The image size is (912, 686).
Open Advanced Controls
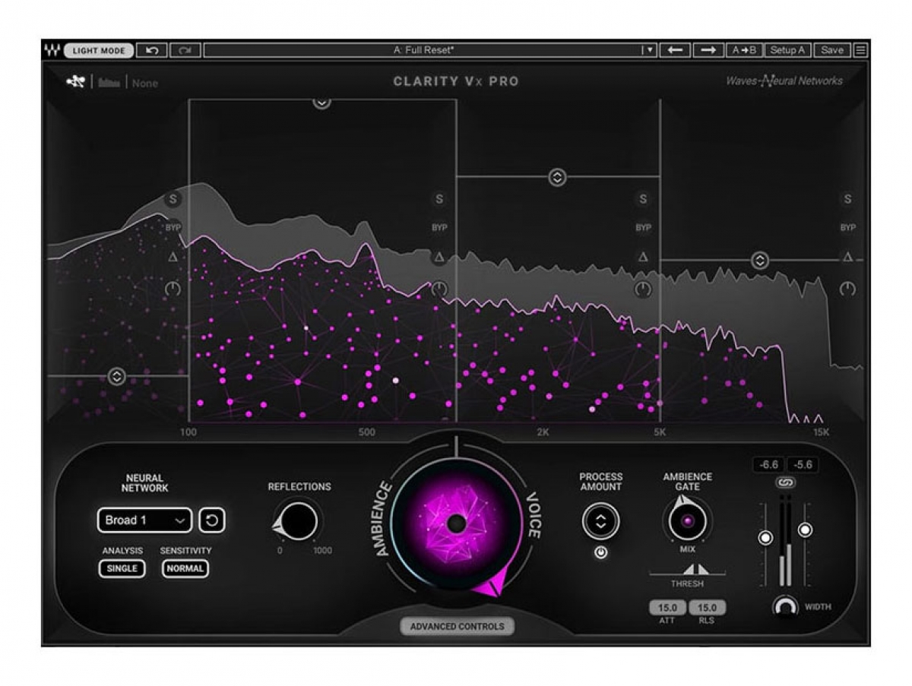pos(458,627)
